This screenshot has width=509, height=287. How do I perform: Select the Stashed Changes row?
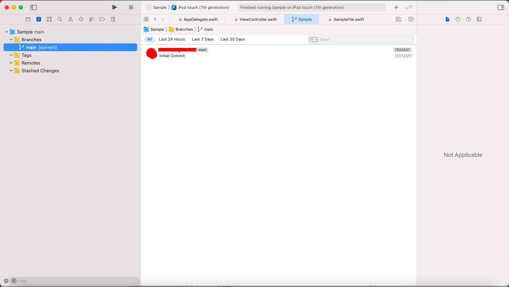tap(70, 71)
